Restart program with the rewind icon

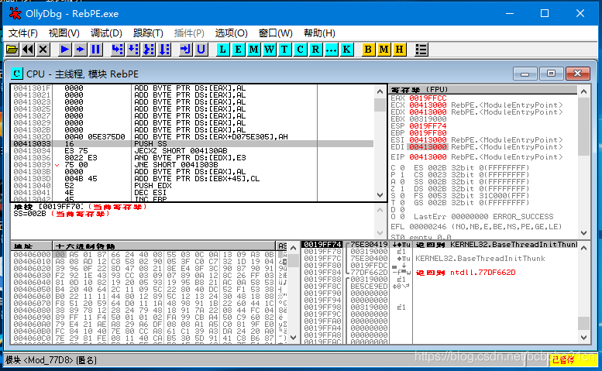[28, 49]
